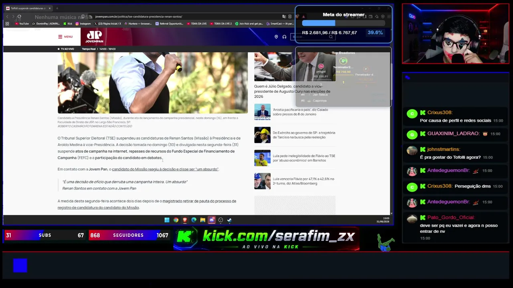Open the TEMA DA LIVE bookmark
This screenshot has height=288, width=513.
point(197,24)
